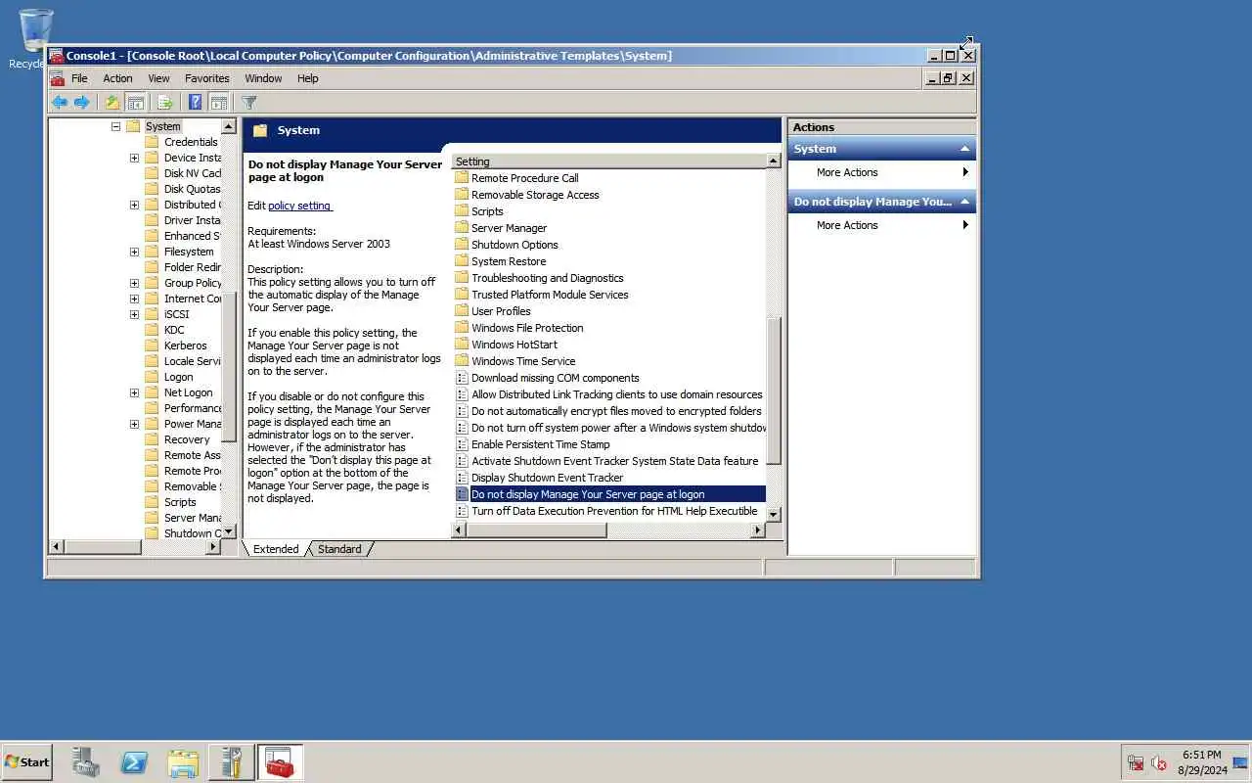This screenshot has height=783, width=1252.
Task: Select the Recovery tree item
Action: [x=187, y=439]
